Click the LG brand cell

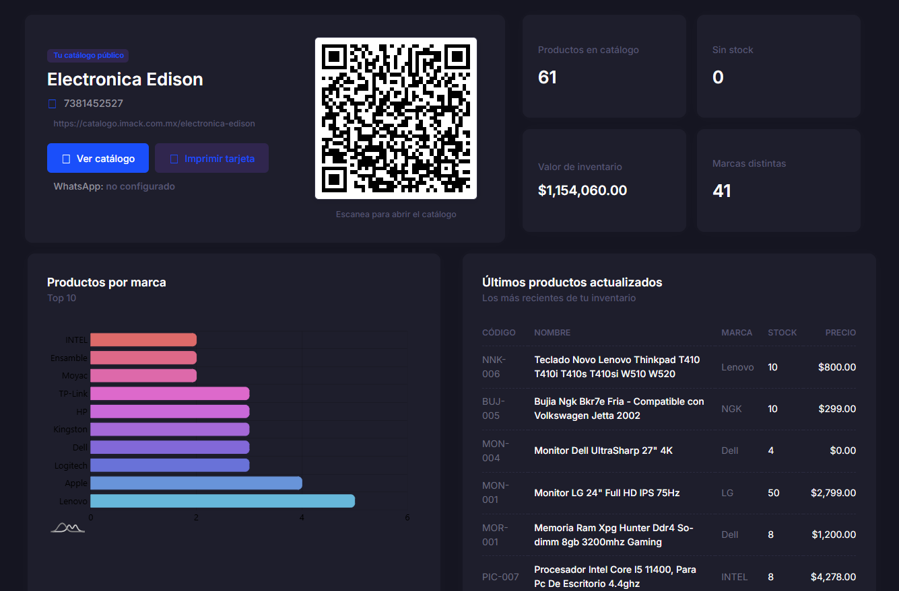[727, 493]
